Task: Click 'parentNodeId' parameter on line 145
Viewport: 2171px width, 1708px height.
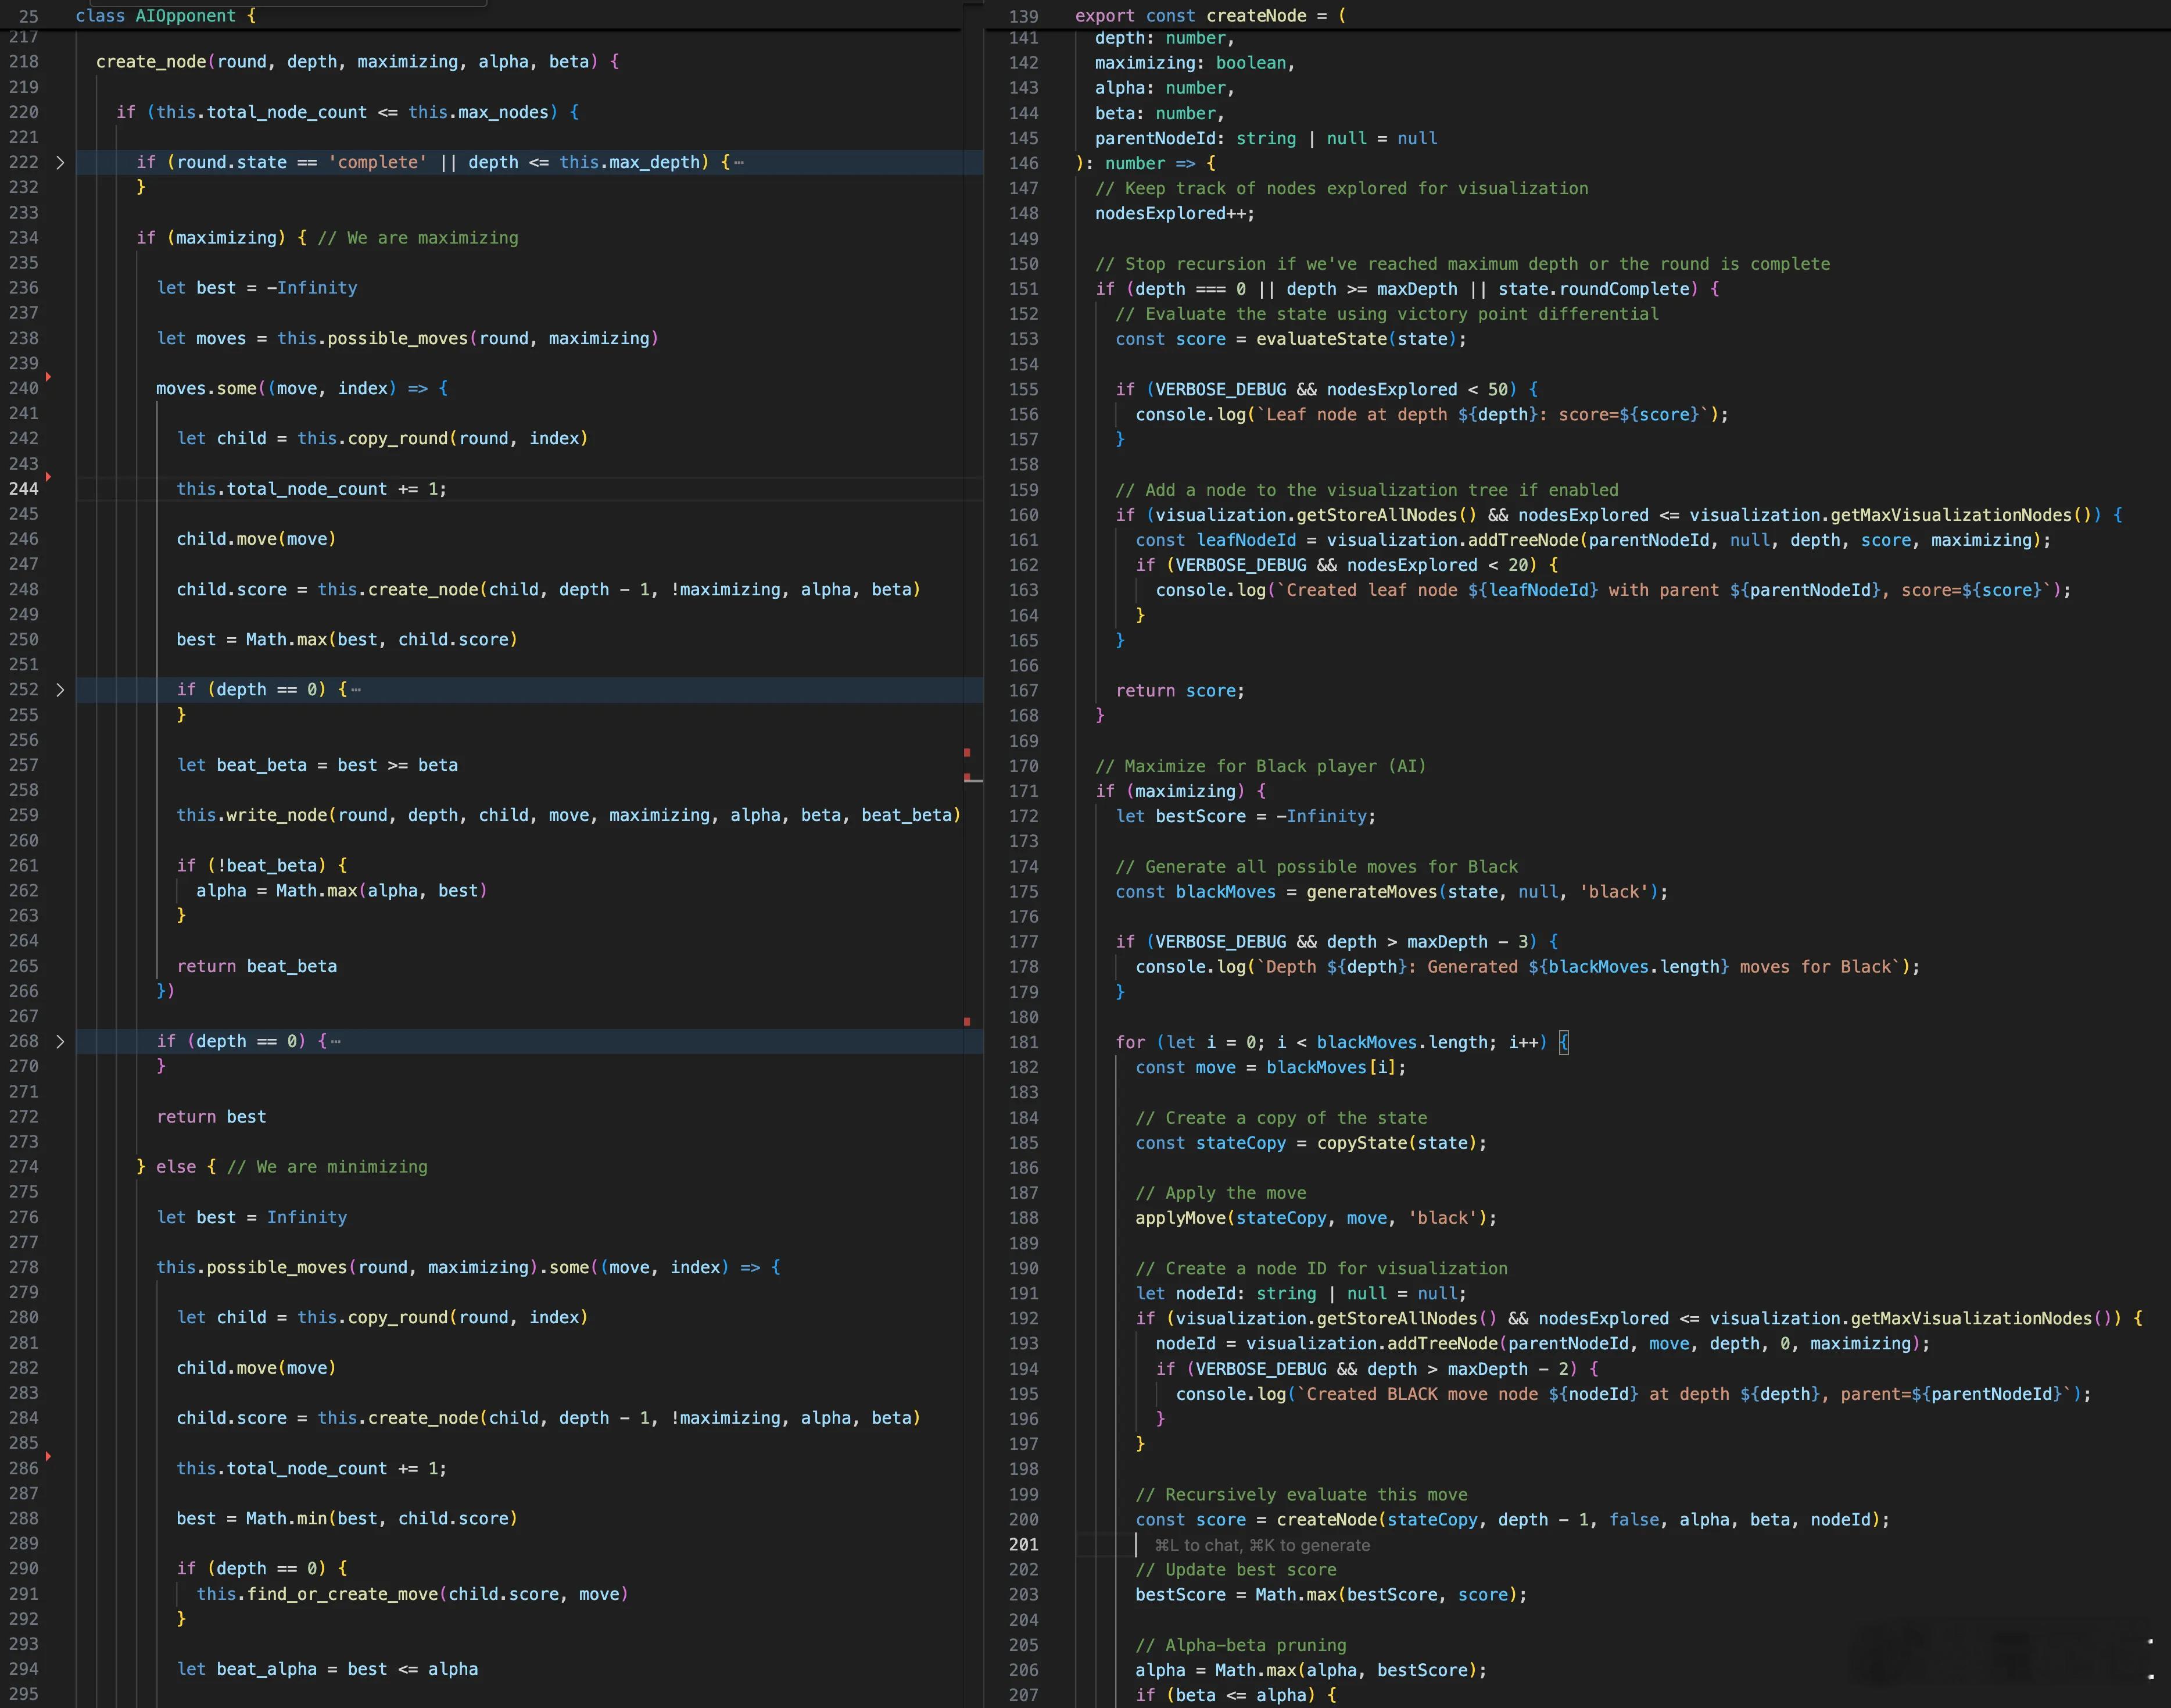Action: (x=1155, y=138)
